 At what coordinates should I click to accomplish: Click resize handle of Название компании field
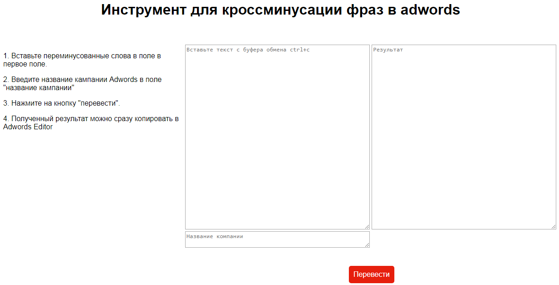click(x=367, y=244)
